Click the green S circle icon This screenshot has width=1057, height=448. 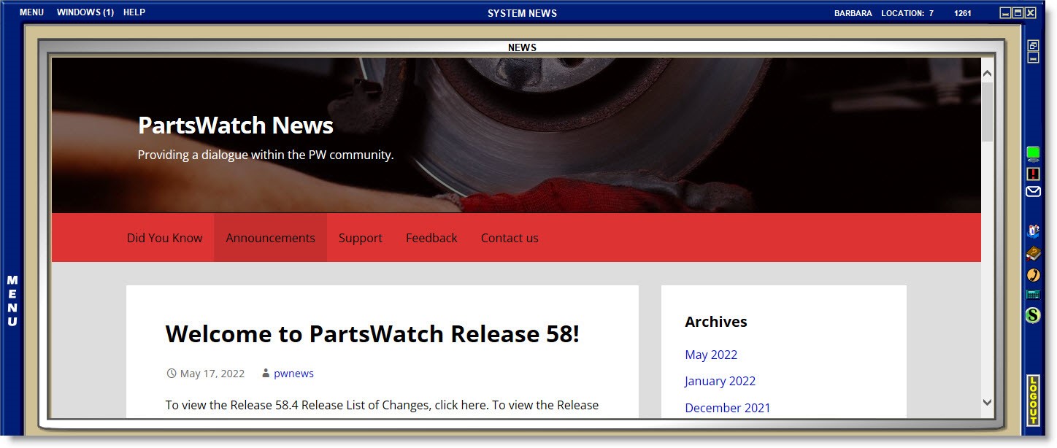click(x=1033, y=315)
